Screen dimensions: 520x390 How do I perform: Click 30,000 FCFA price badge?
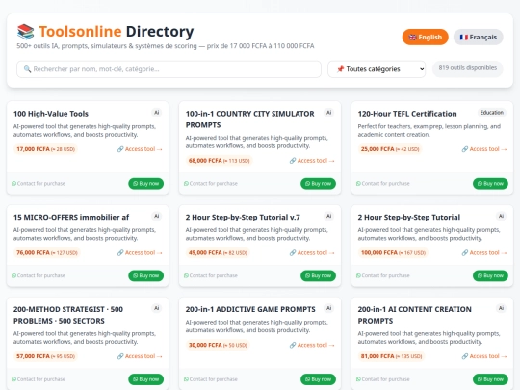point(218,345)
